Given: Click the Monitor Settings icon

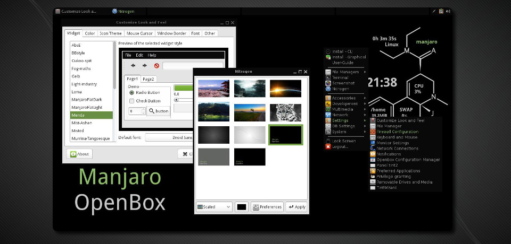Looking at the screenshot, I should pos(373,143).
